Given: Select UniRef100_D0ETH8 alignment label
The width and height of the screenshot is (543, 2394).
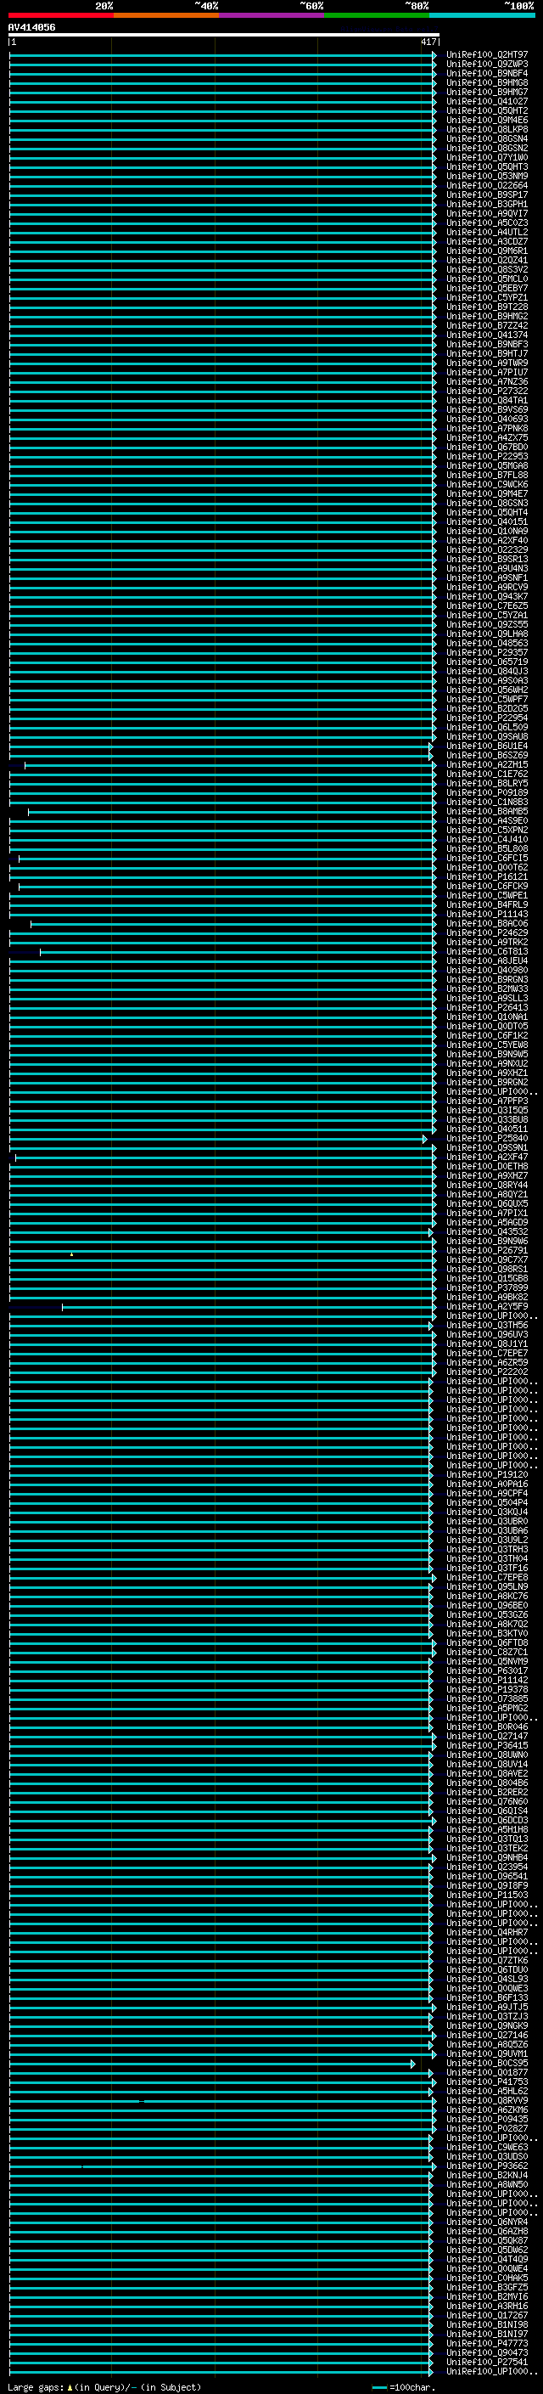Looking at the screenshot, I should pos(486,1166).
